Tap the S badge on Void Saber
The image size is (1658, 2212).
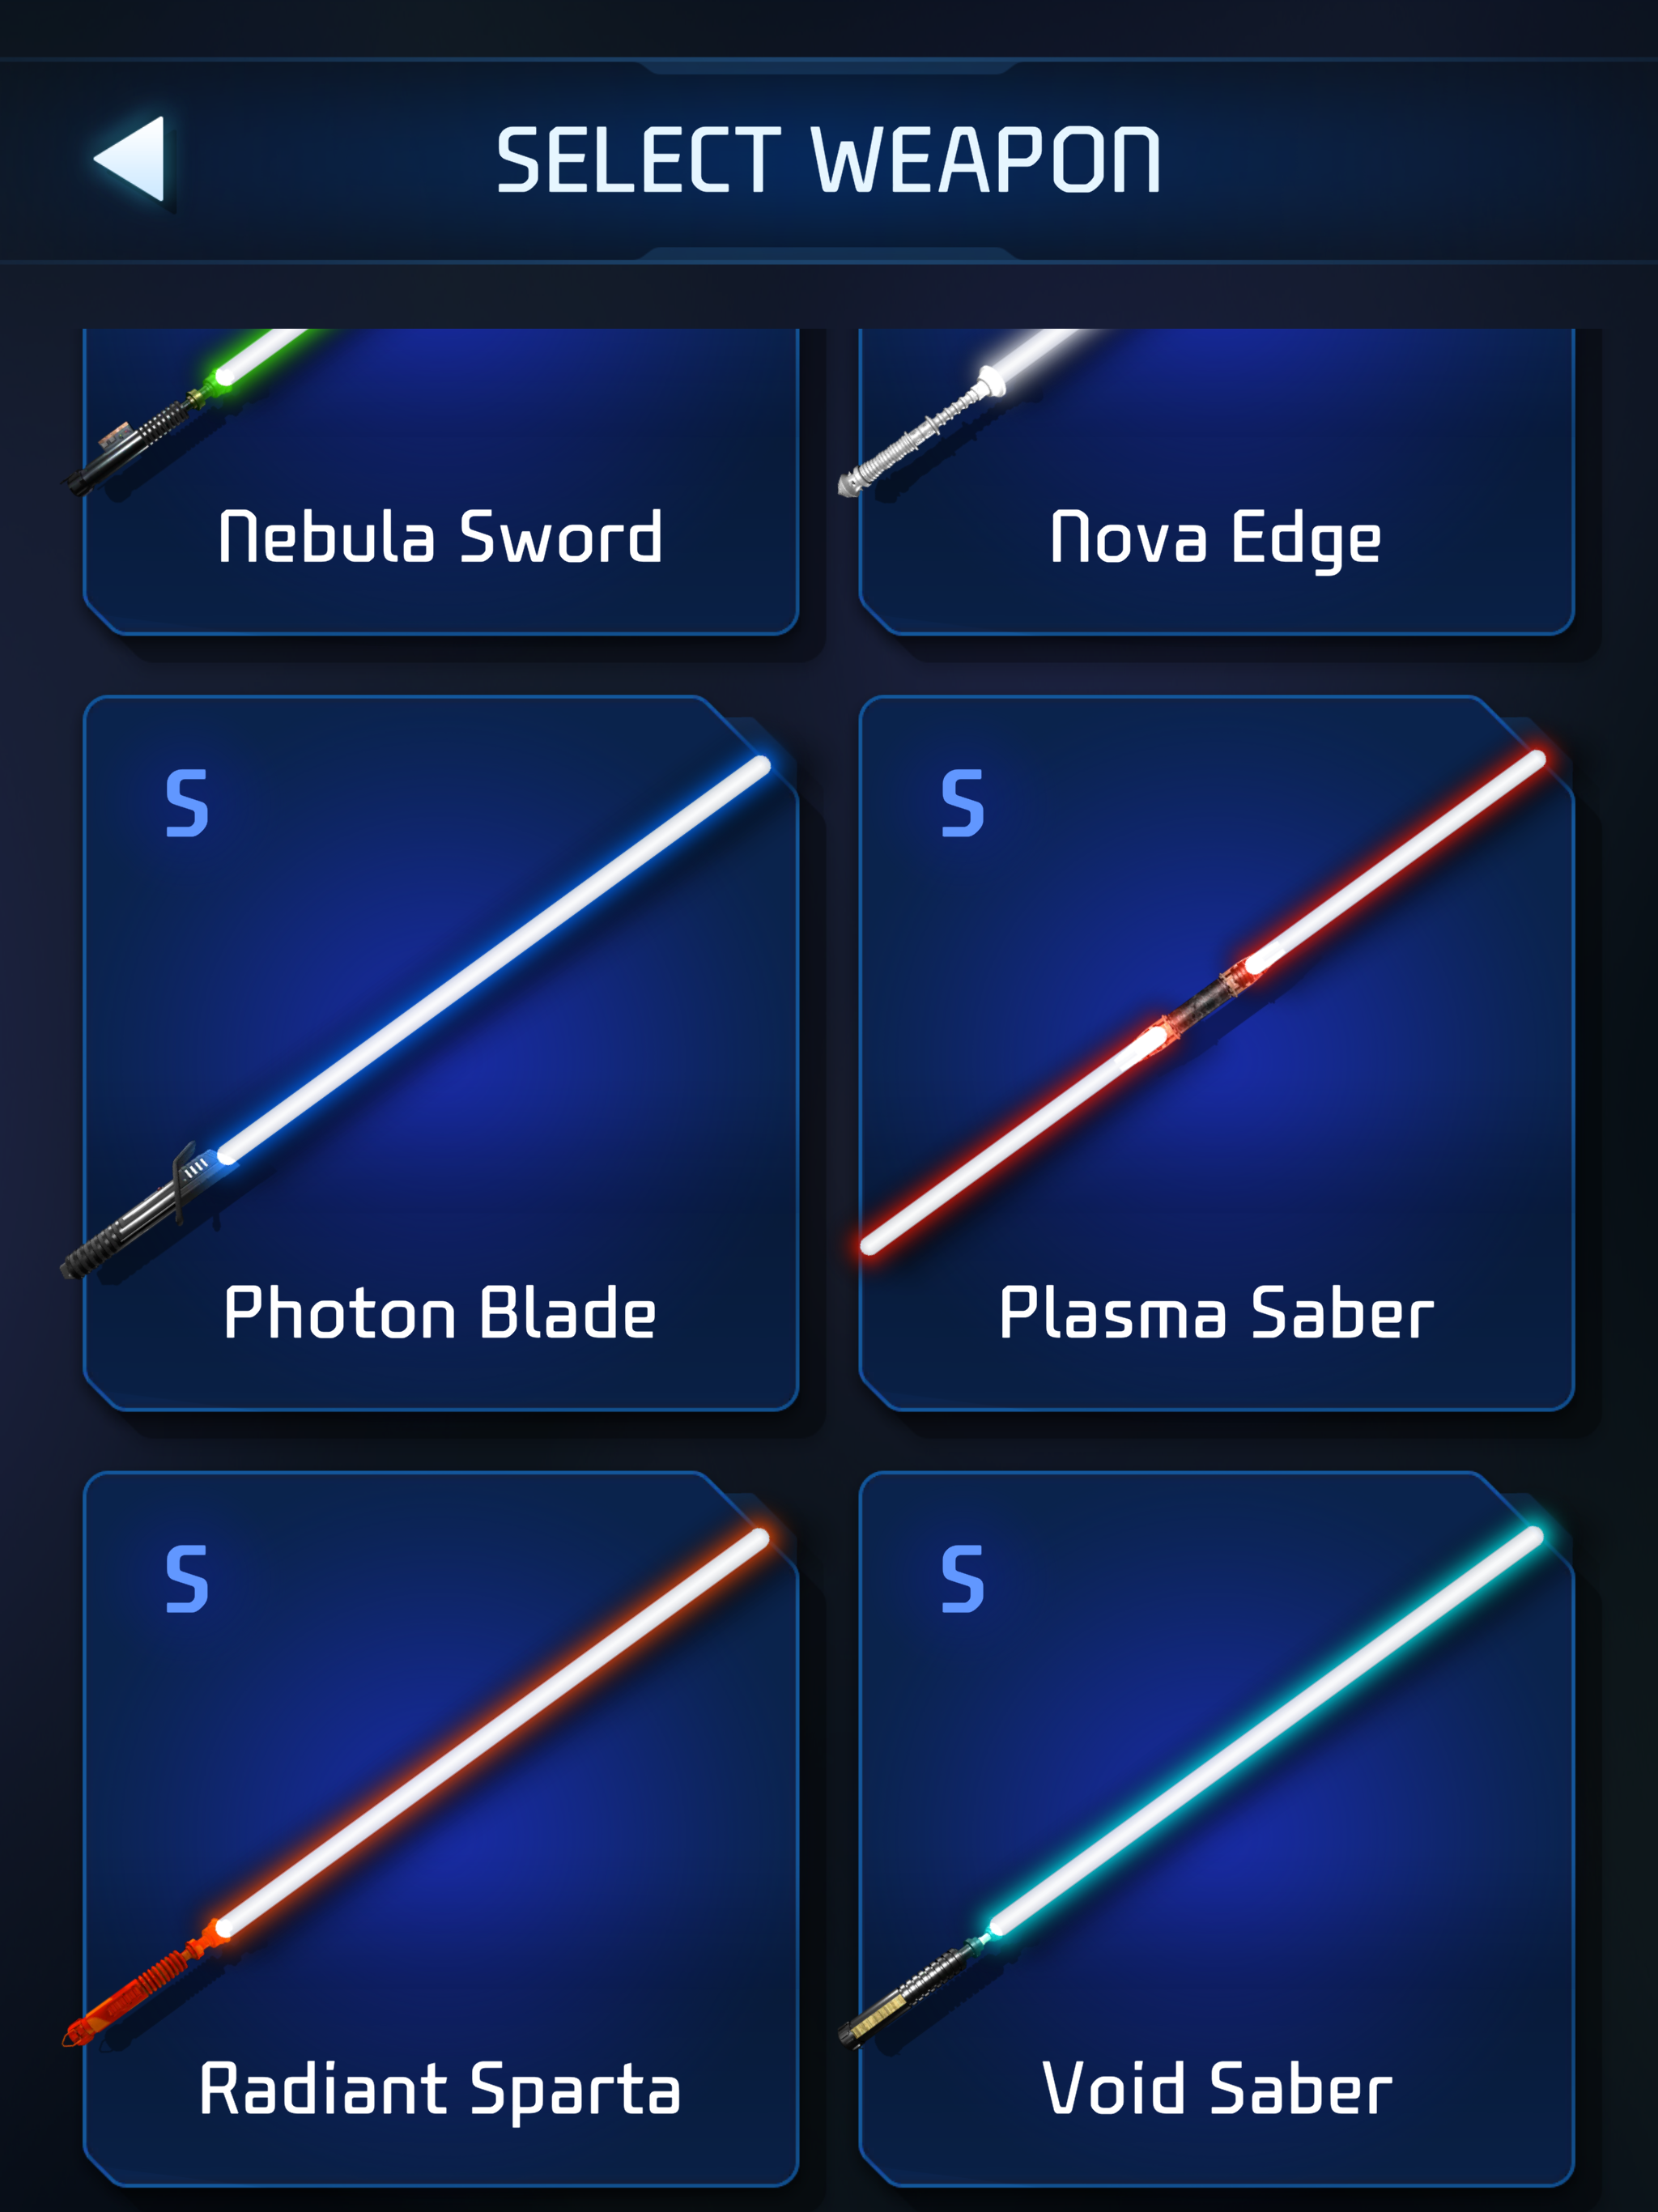(962, 1579)
